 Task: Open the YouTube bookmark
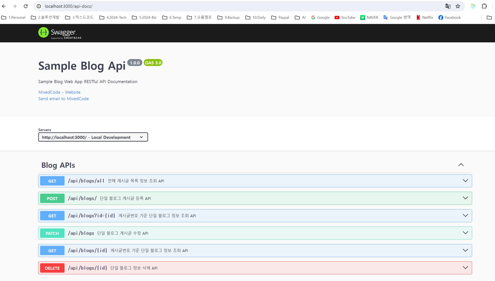click(x=345, y=18)
